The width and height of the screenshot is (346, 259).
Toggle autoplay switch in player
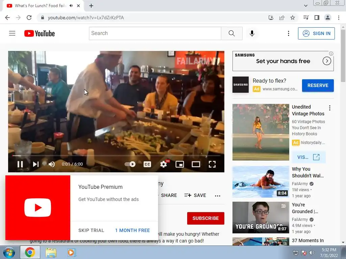coord(130,164)
